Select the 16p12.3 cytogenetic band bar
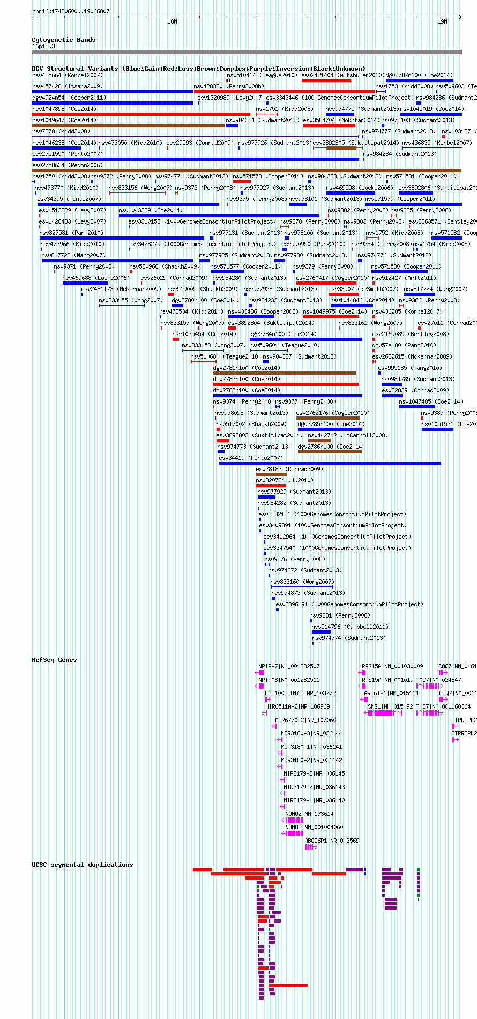 pyautogui.click(x=247, y=52)
